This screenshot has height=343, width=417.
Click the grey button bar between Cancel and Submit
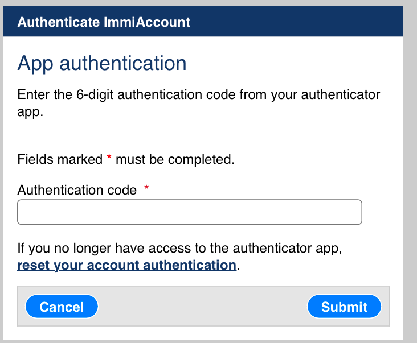203,307
